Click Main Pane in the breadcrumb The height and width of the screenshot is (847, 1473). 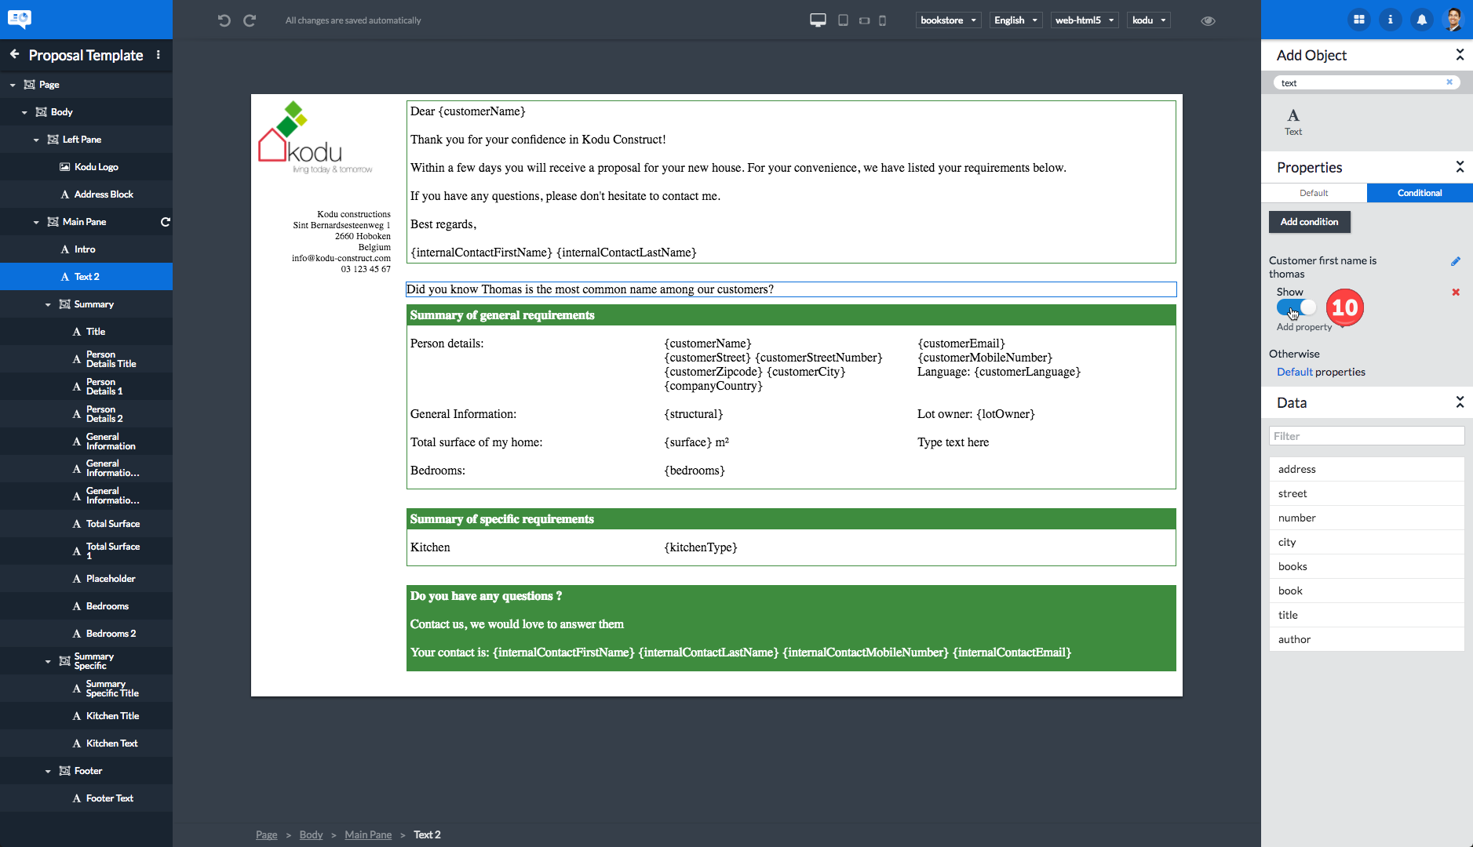[368, 834]
